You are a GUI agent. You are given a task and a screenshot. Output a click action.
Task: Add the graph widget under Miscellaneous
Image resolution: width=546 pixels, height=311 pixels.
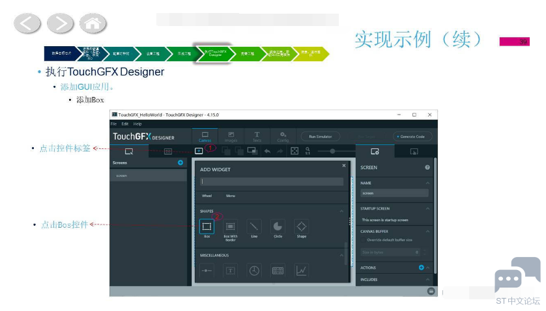point(302,271)
